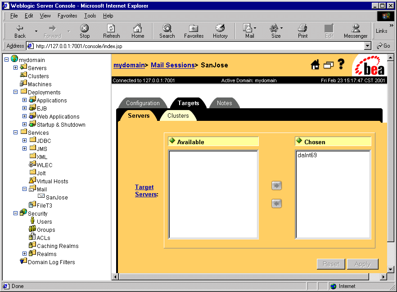Click the Size toolbar icon

pos(276,31)
